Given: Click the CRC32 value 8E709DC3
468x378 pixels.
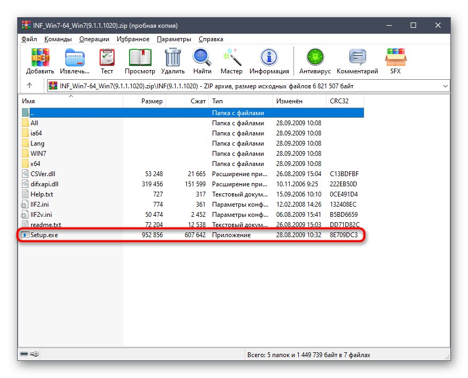Looking at the screenshot, I should 344,235.
